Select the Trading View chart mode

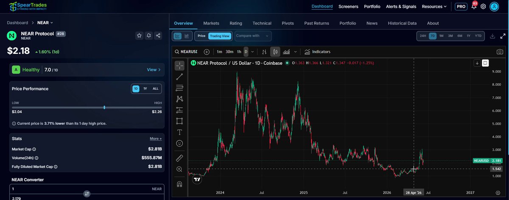point(219,36)
